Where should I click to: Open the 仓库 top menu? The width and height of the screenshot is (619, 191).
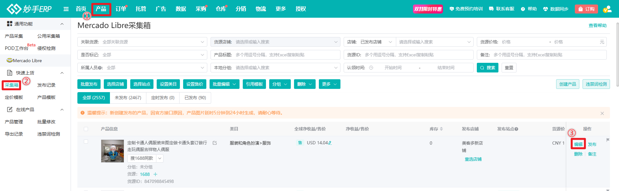[221, 9]
